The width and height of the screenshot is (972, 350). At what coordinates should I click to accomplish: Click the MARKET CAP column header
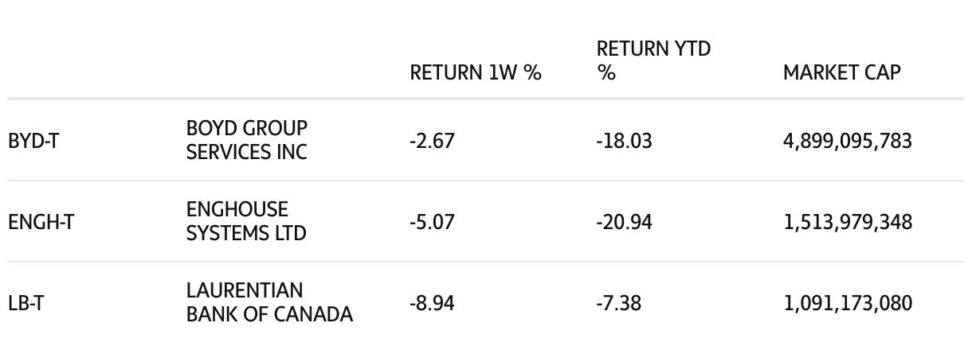841,73
